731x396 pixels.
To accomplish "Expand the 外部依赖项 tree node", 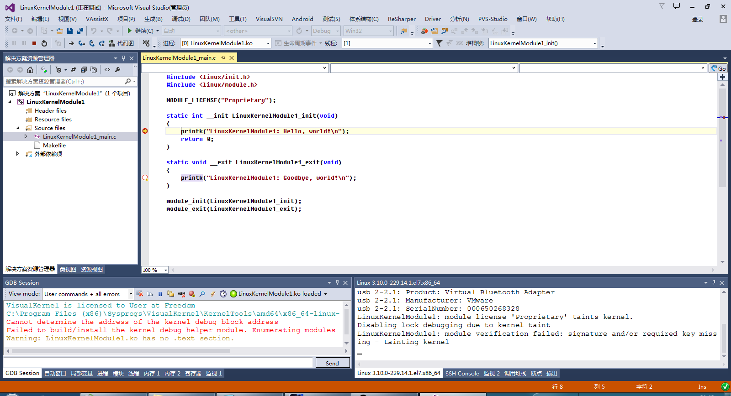I will coord(17,154).
